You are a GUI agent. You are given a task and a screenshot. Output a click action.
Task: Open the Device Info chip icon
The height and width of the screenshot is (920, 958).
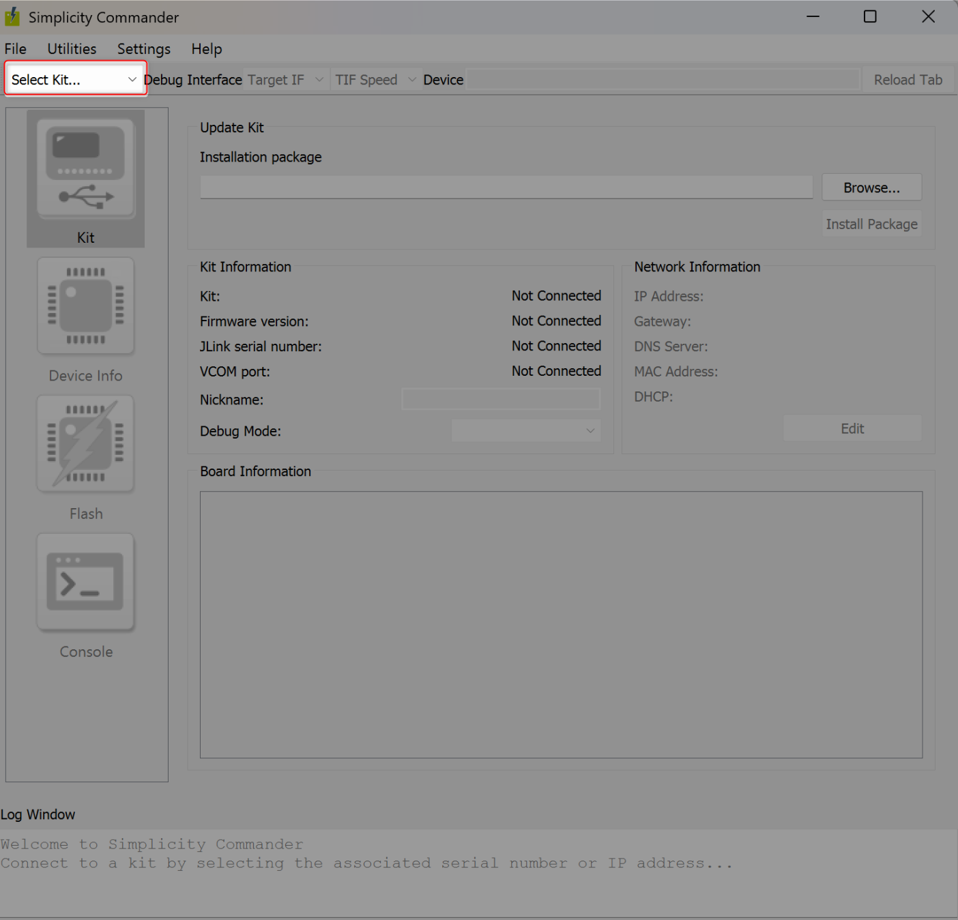click(x=85, y=306)
